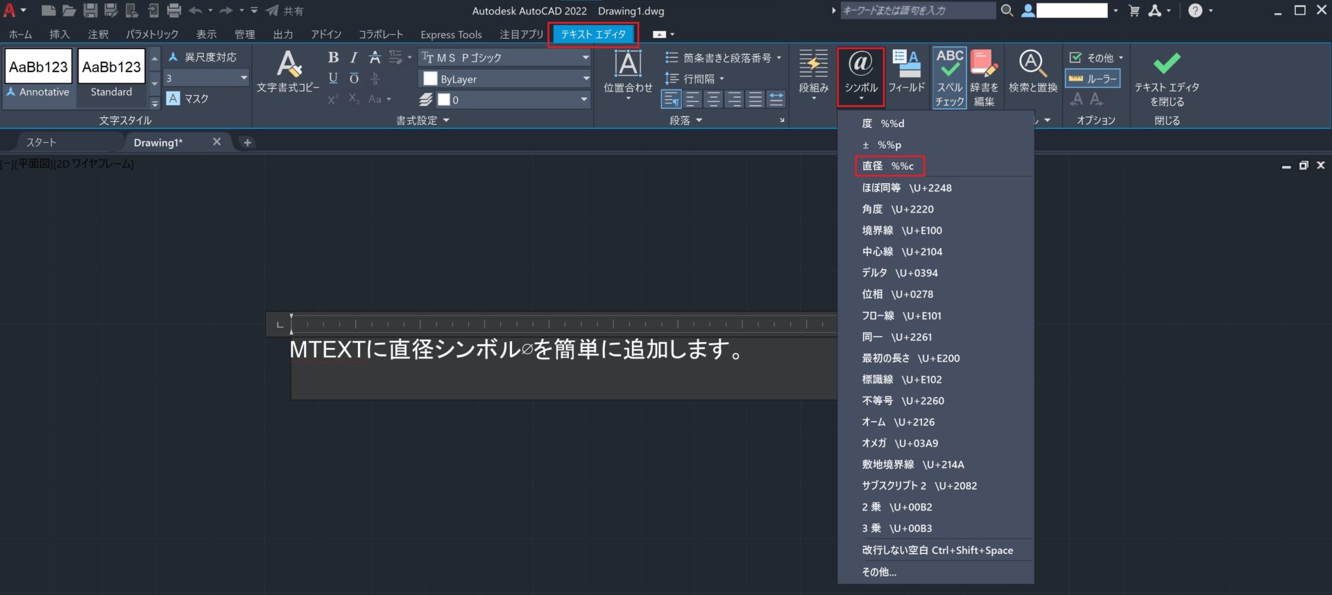This screenshot has width=1332, height=595.
Task: Select justify paragraph alignment
Action: [755, 99]
